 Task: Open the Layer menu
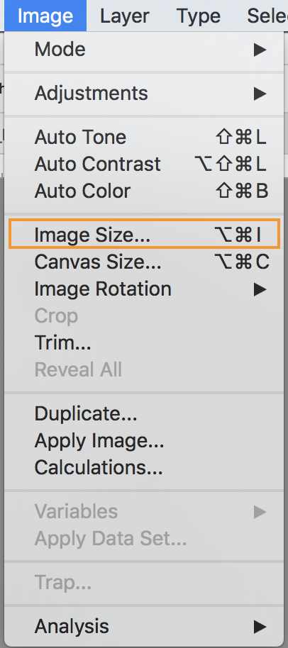pyautogui.click(x=125, y=16)
